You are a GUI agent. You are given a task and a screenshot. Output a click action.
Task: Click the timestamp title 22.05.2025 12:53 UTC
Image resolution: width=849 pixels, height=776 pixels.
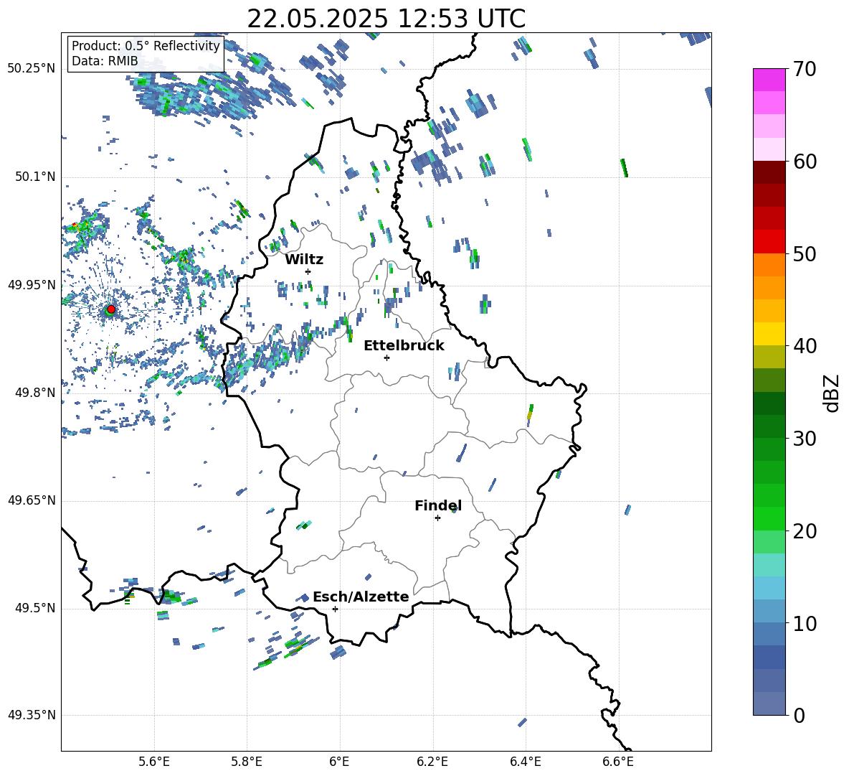point(386,19)
